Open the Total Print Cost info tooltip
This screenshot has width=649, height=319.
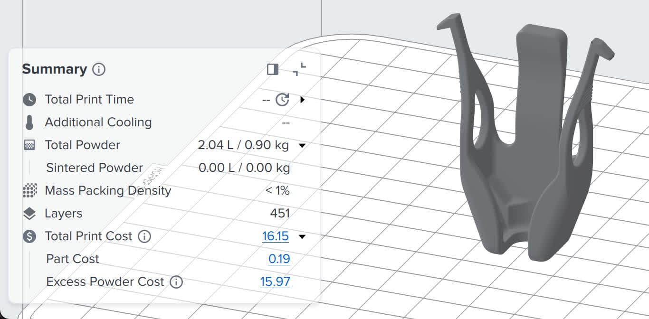coord(144,236)
